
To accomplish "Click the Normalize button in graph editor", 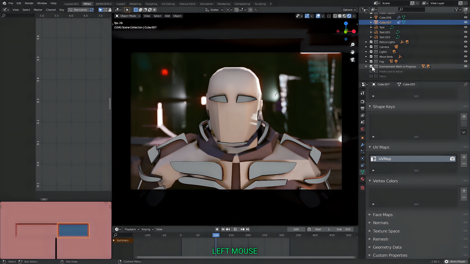I will point(78,10).
